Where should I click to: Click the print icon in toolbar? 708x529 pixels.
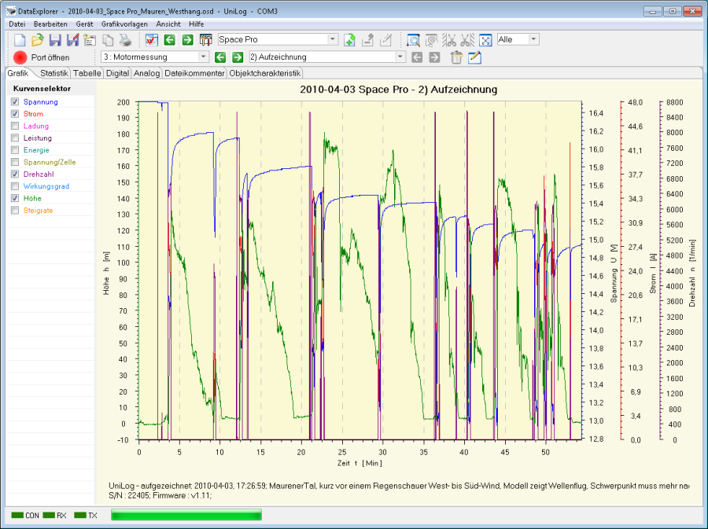pyautogui.click(x=125, y=40)
